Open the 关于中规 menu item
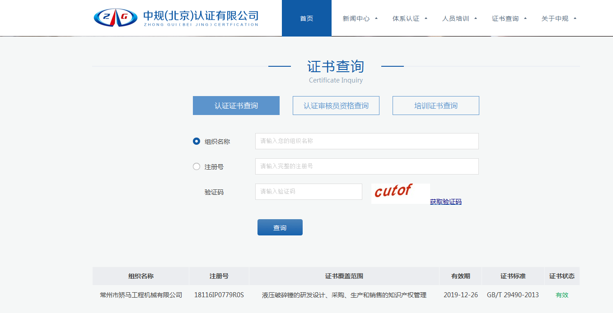The height and width of the screenshot is (313, 613). pyautogui.click(x=555, y=18)
